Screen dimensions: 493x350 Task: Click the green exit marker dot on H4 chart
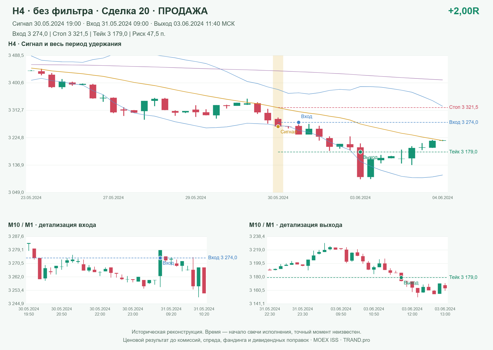click(360, 152)
